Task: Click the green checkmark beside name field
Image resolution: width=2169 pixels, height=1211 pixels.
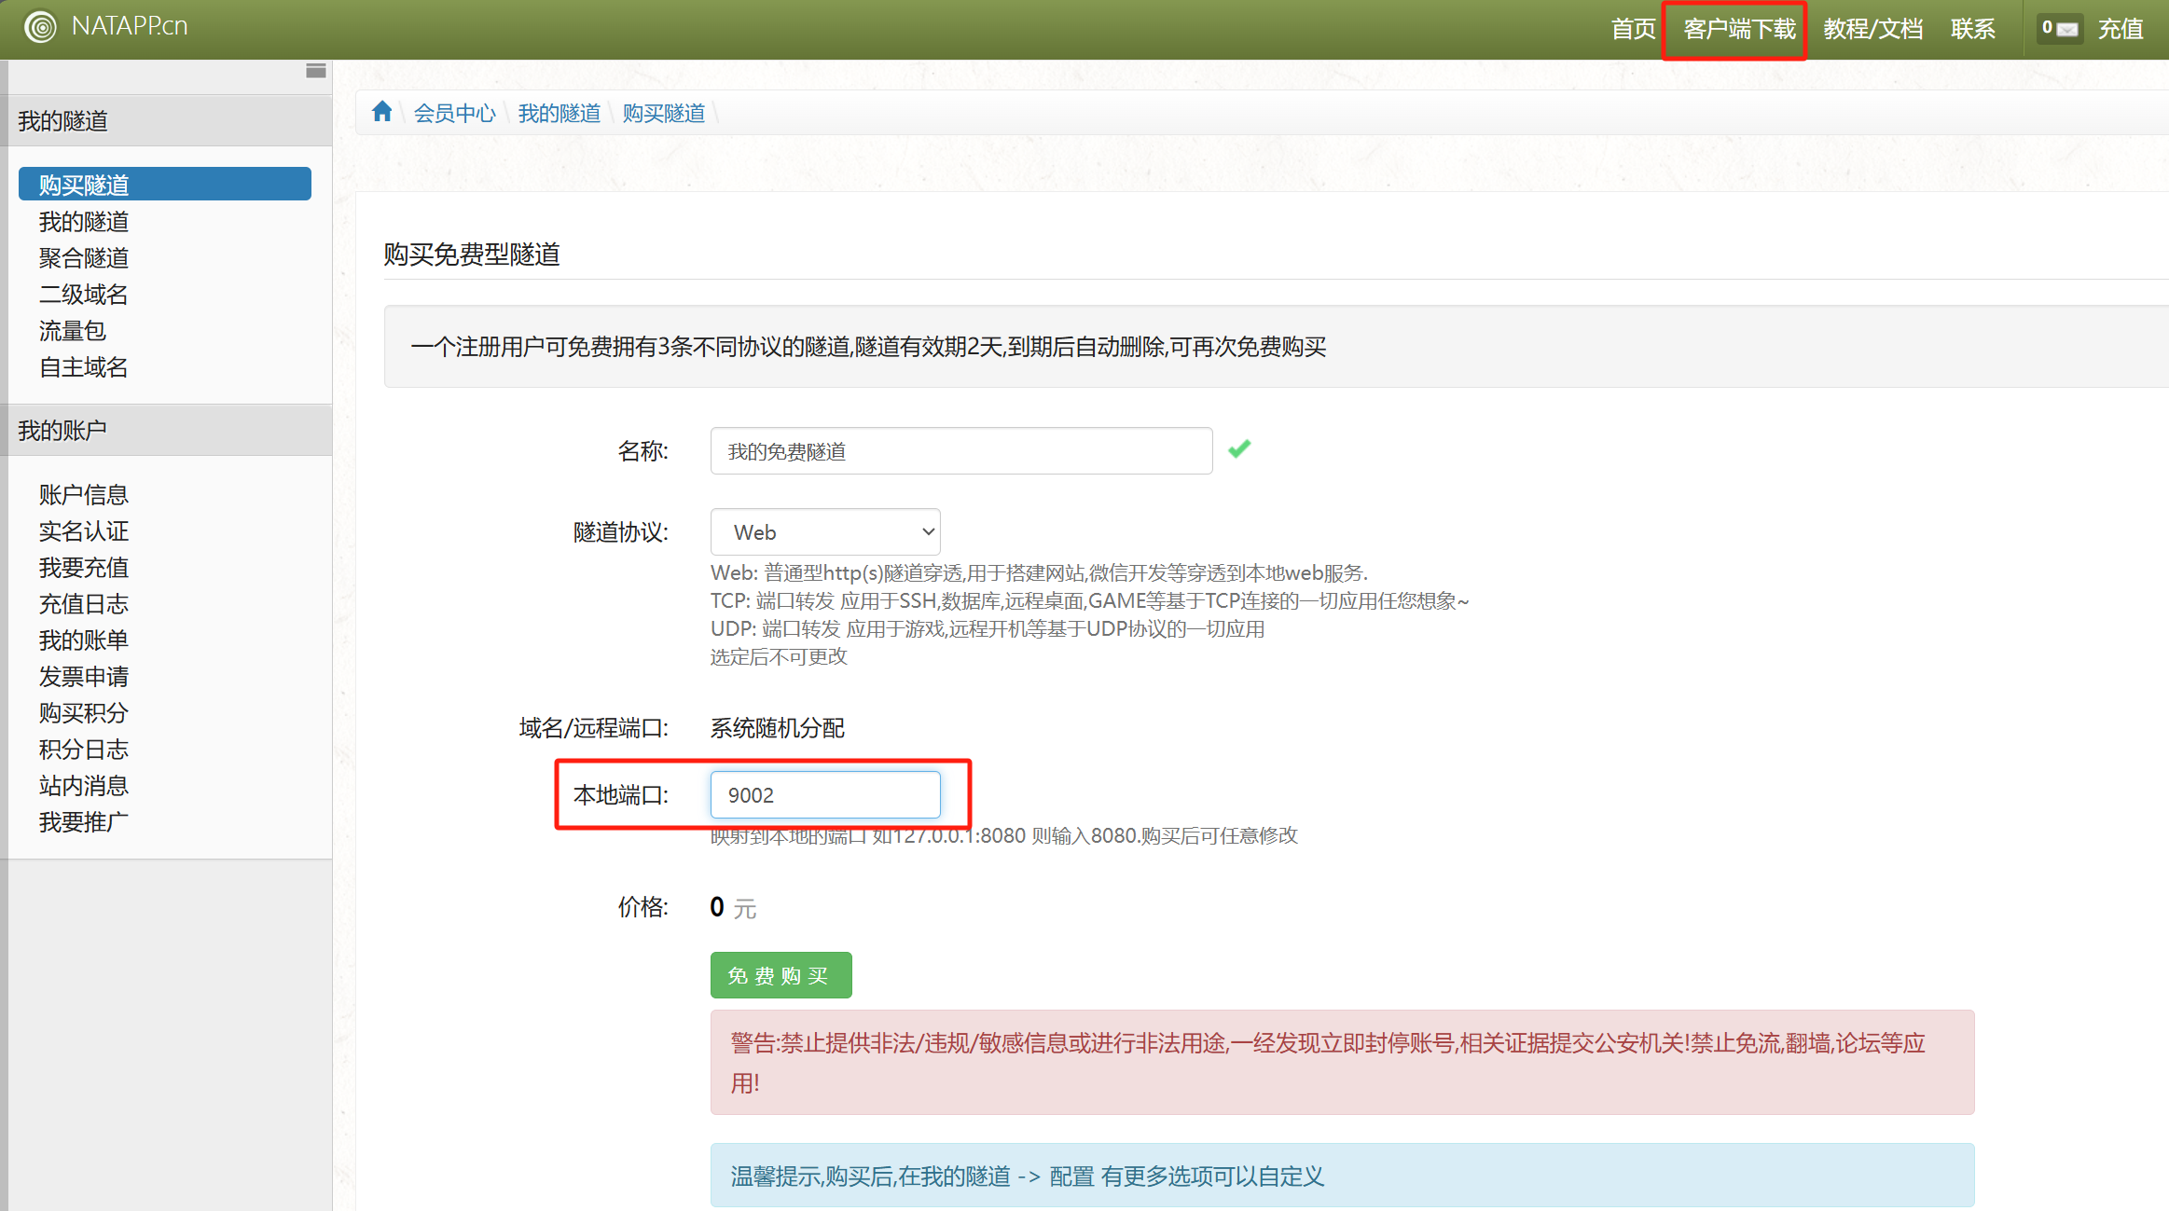Action: 1238,448
